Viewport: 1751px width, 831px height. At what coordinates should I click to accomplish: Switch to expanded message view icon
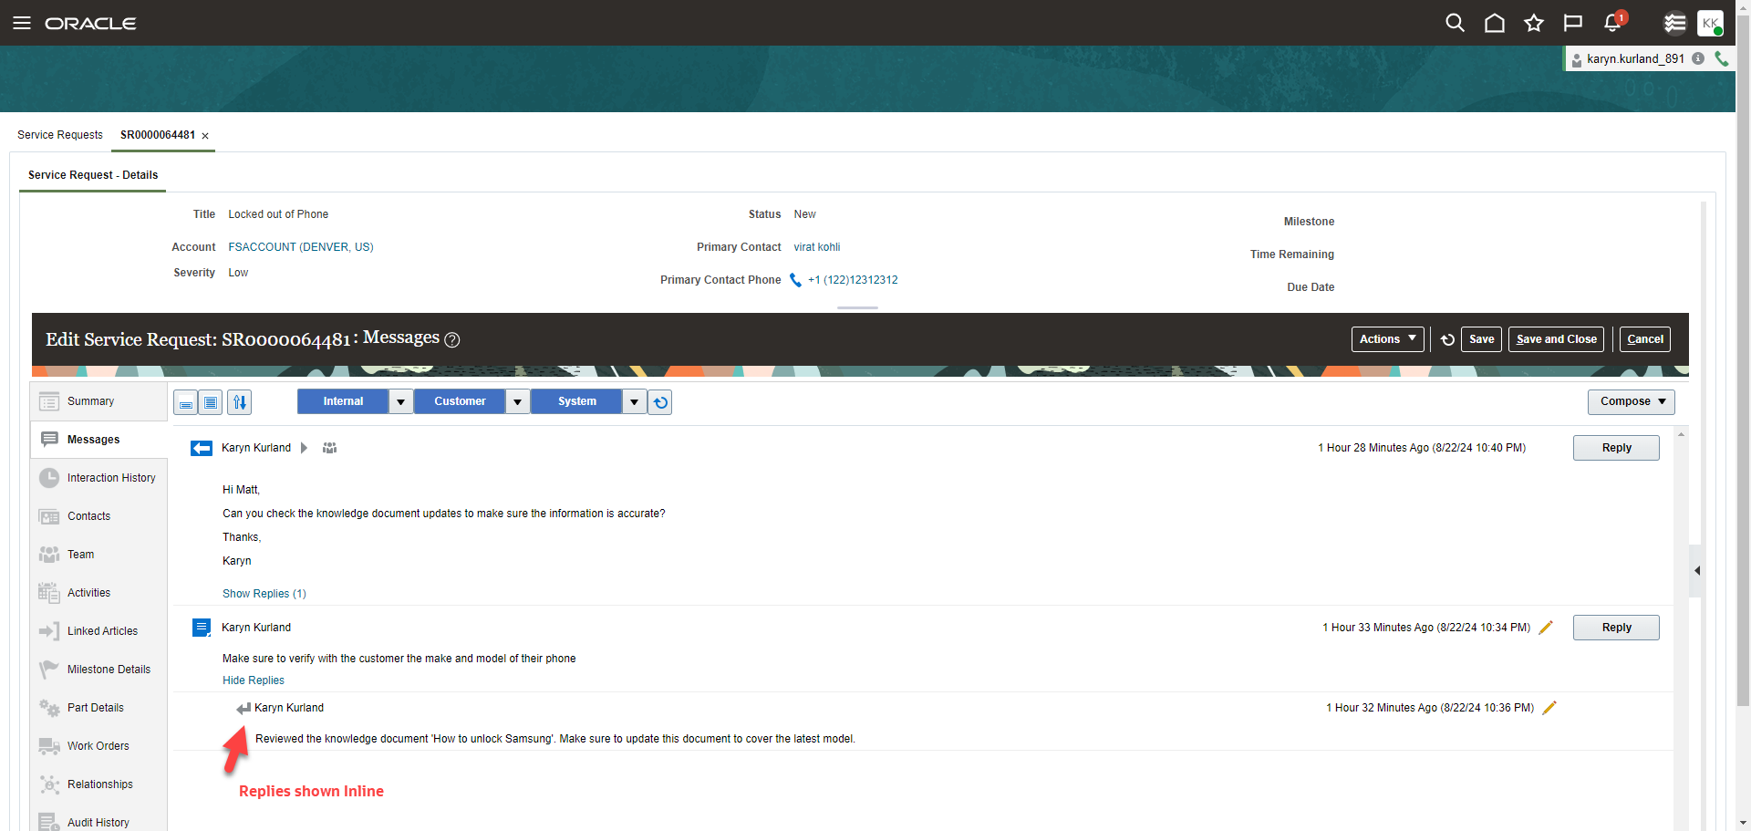[x=211, y=402]
